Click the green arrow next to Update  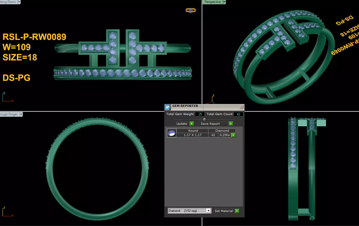click(x=192, y=124)
